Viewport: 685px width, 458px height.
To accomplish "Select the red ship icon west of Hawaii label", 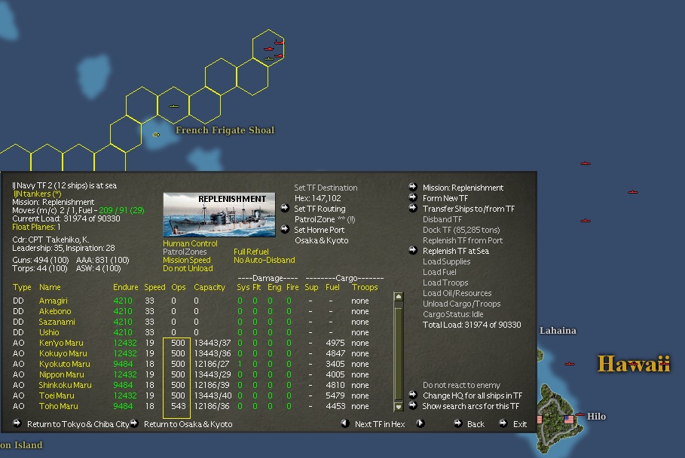I will (x=569, y=364).
